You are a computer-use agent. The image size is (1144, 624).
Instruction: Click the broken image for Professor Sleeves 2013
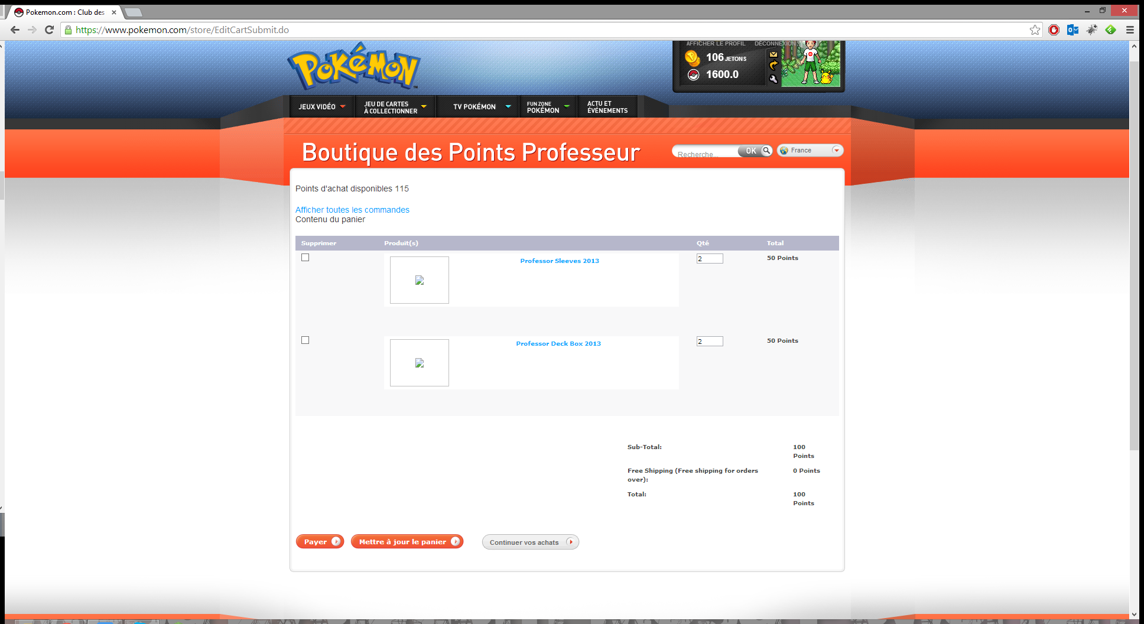click(420, 280)
